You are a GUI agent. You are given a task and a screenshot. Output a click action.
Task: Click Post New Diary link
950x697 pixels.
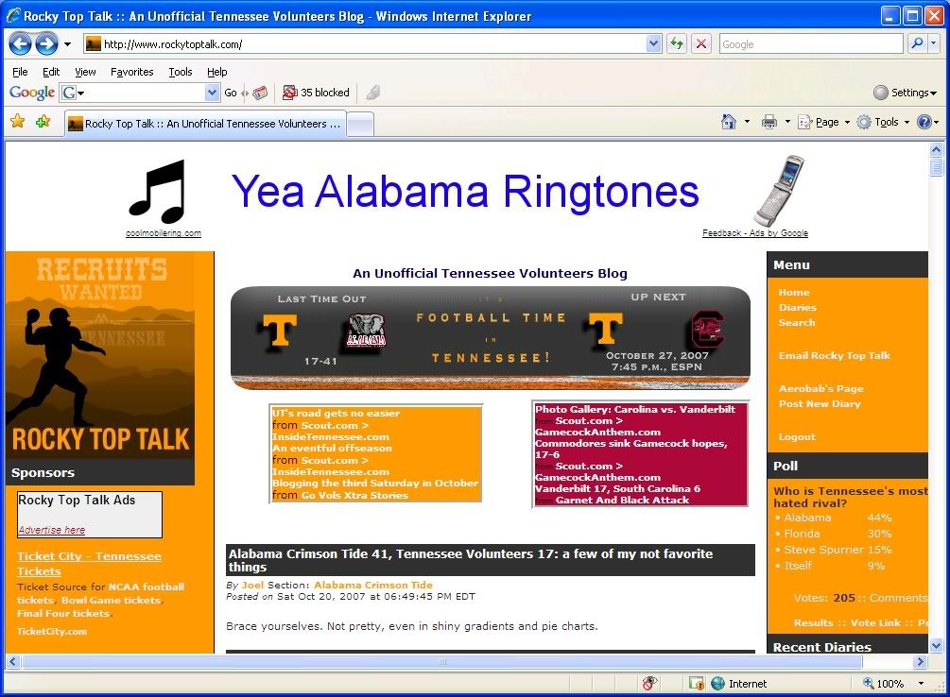[x=820, y=404]
